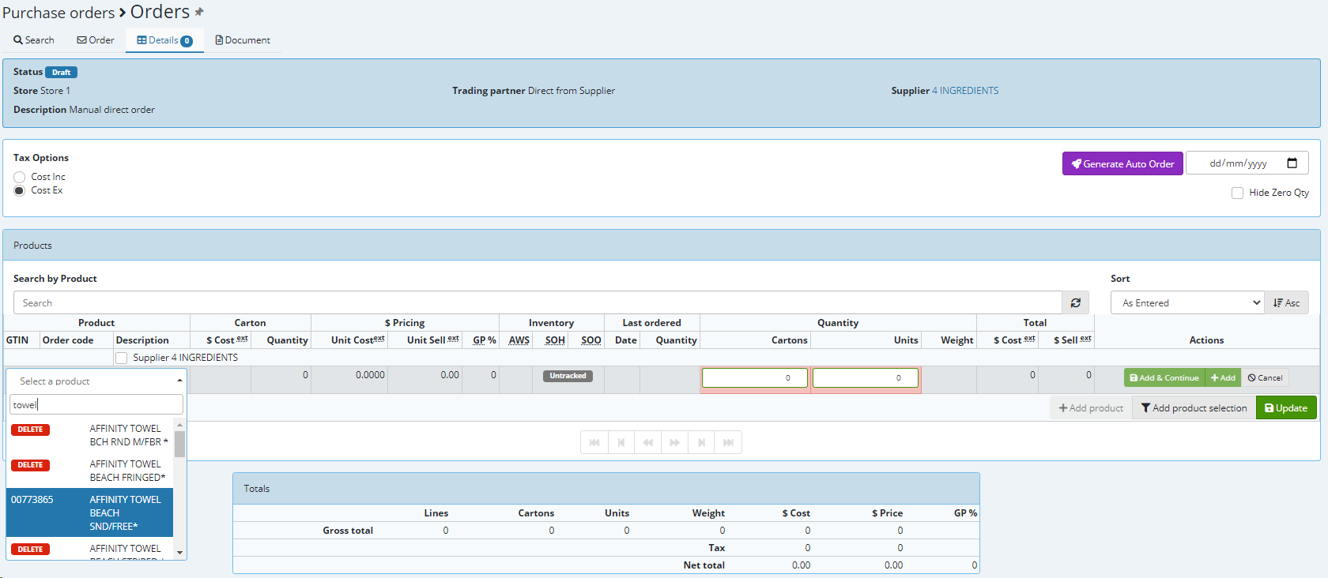Tick the Supplier 4 INGREDIENTS checkbox
The width and height of the screenshot is (1328, 578).
[122, 358]
